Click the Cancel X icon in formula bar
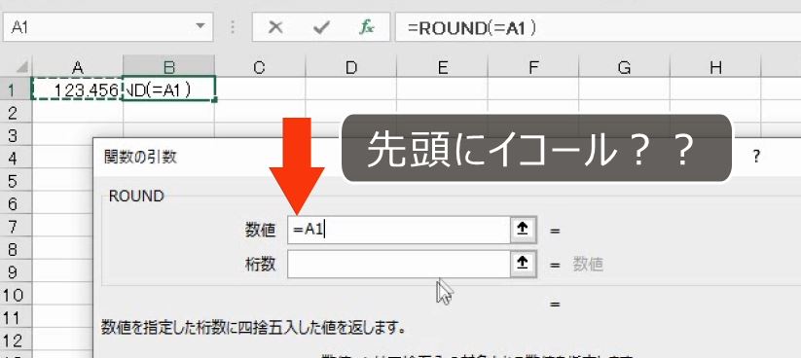 coord(275,27)
